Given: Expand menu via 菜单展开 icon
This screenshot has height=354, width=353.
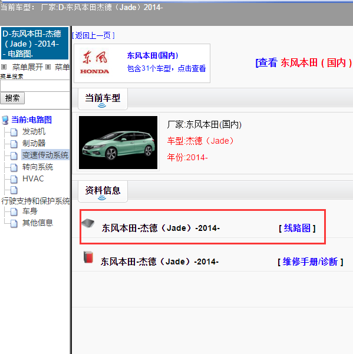Looking at the screenshot, I should pos(4,67).
